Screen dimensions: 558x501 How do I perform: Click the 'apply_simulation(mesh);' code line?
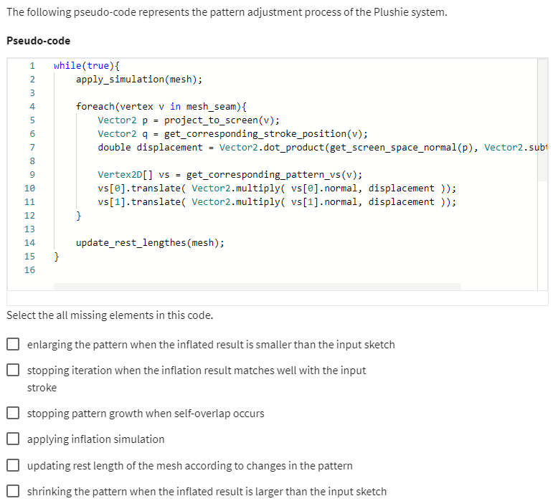139,80
